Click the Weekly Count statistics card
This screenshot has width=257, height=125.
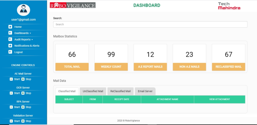point(111,57)
